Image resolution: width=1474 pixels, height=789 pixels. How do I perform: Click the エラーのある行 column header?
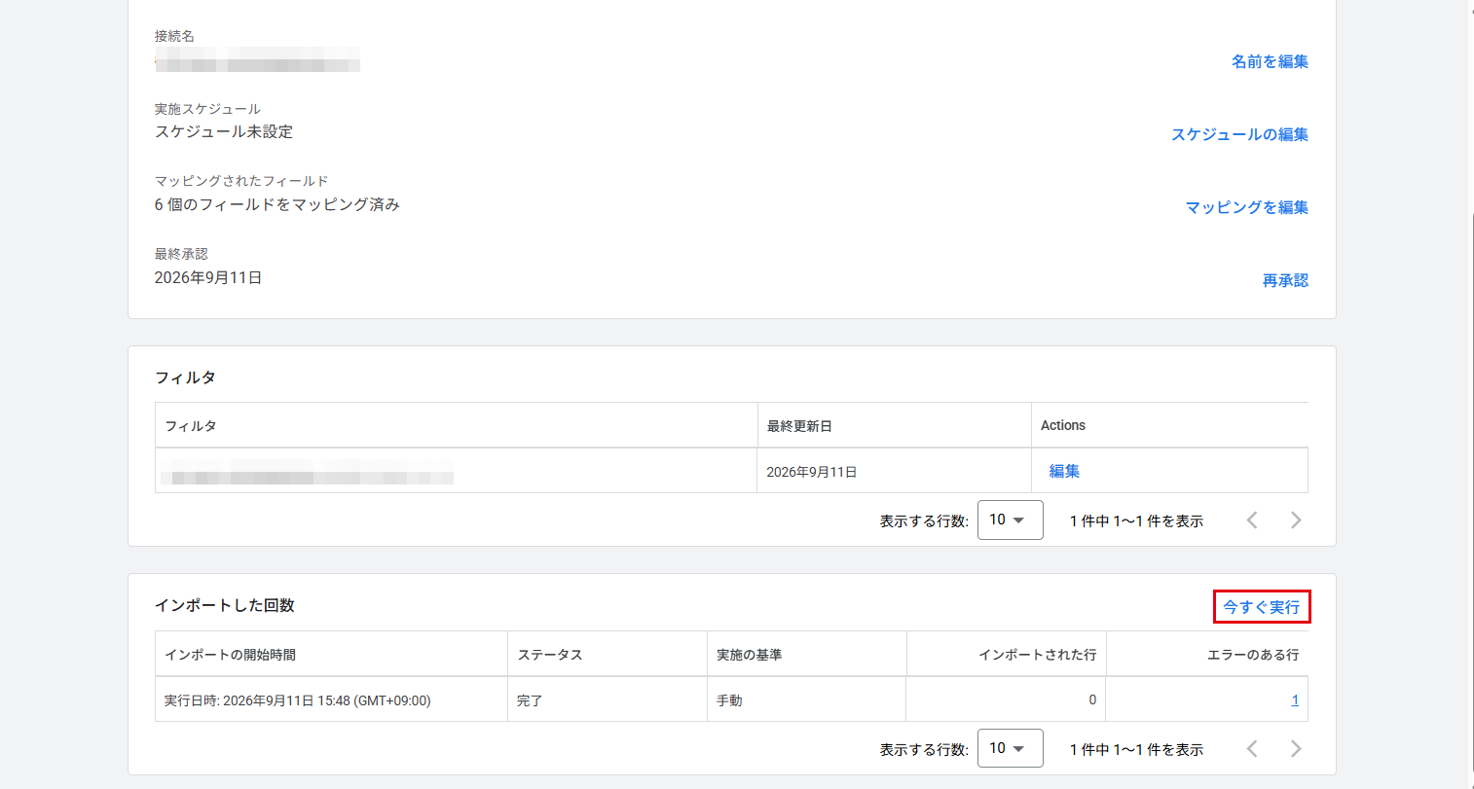1207,654
